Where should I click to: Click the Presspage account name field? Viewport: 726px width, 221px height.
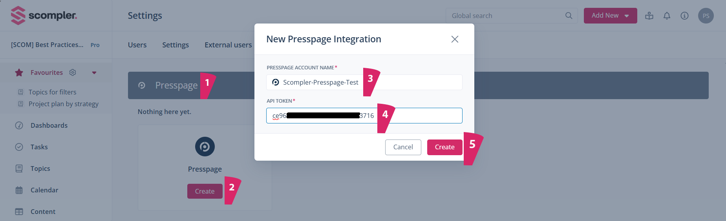[412, 82]
